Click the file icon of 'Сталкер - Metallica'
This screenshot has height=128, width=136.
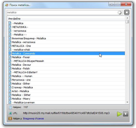tap(10, 87)
